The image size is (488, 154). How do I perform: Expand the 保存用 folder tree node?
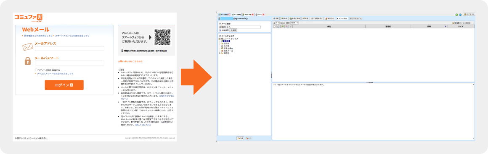click(x=220, y=53)
